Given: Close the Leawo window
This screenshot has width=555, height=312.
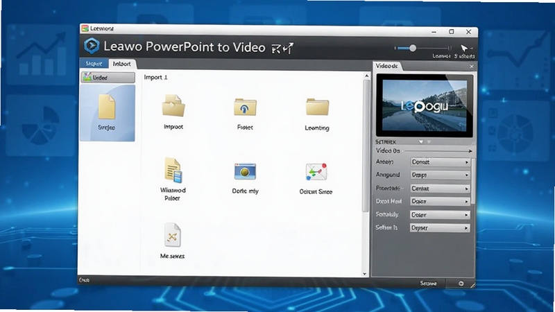Looking at the screenshot, I should click(469, 32).
